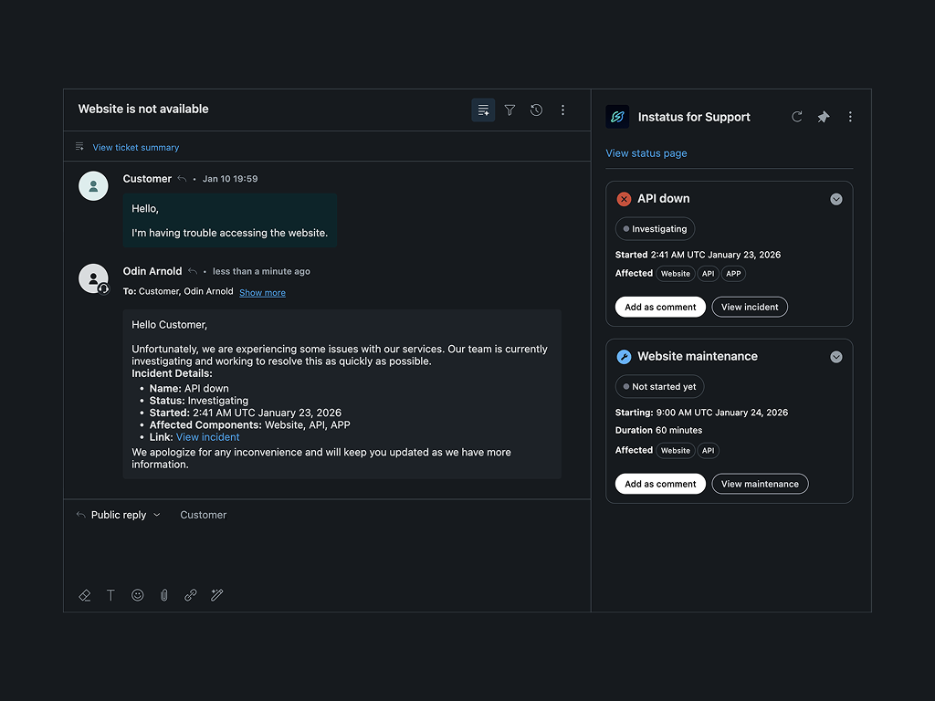
Task: Open the Instatus panel overflow menu
Action: tap(850, 117)
